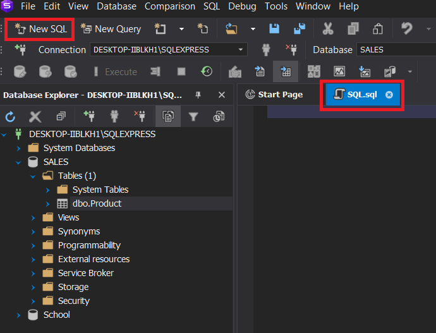Click the chart icon in SQL toolbar

coord(339,71)
